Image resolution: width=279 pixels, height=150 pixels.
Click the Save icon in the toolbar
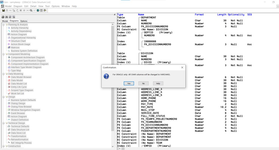pos(3,10)
